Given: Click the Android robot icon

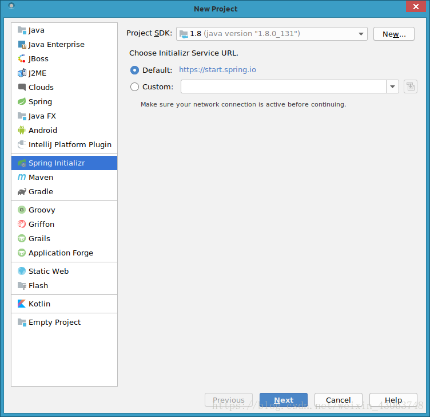Looking at the screenshot, I should (x=22, y=130).
